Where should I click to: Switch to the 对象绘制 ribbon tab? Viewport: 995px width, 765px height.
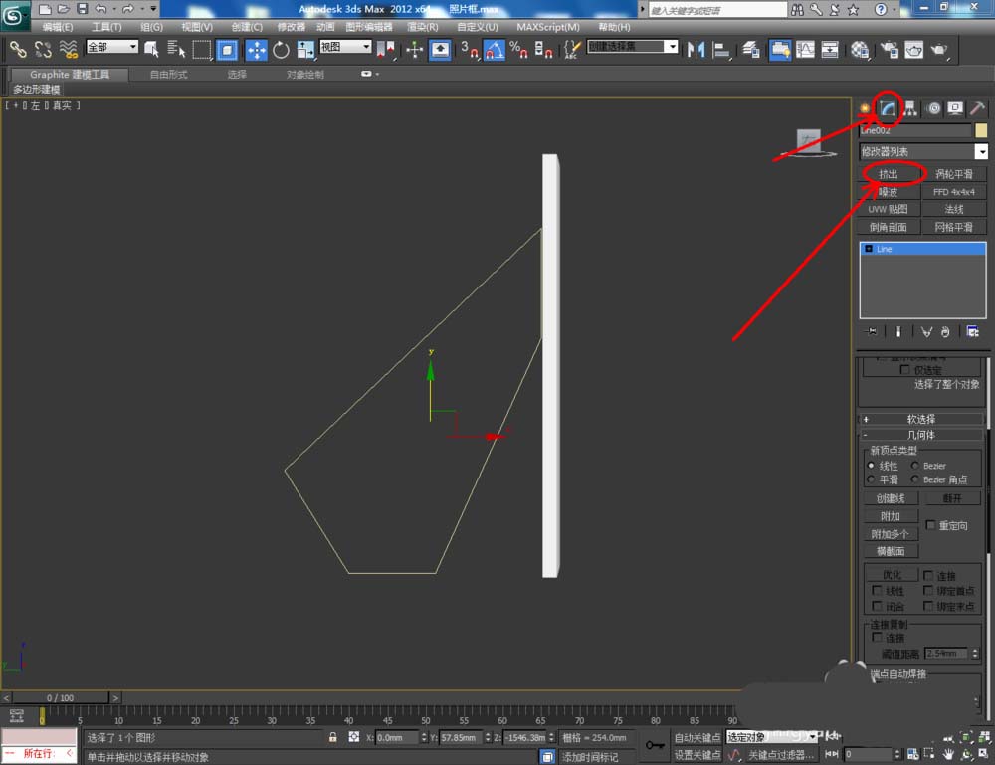click(305, 75)
